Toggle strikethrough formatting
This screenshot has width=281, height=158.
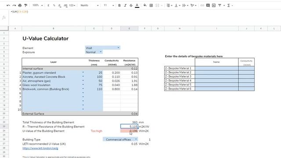tap(131, 5)
